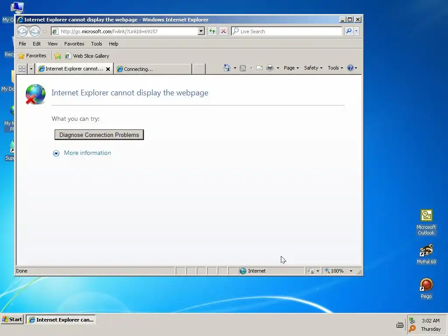
Task: Click Internet Explorer taskbar button
Action: click(61, 320)
